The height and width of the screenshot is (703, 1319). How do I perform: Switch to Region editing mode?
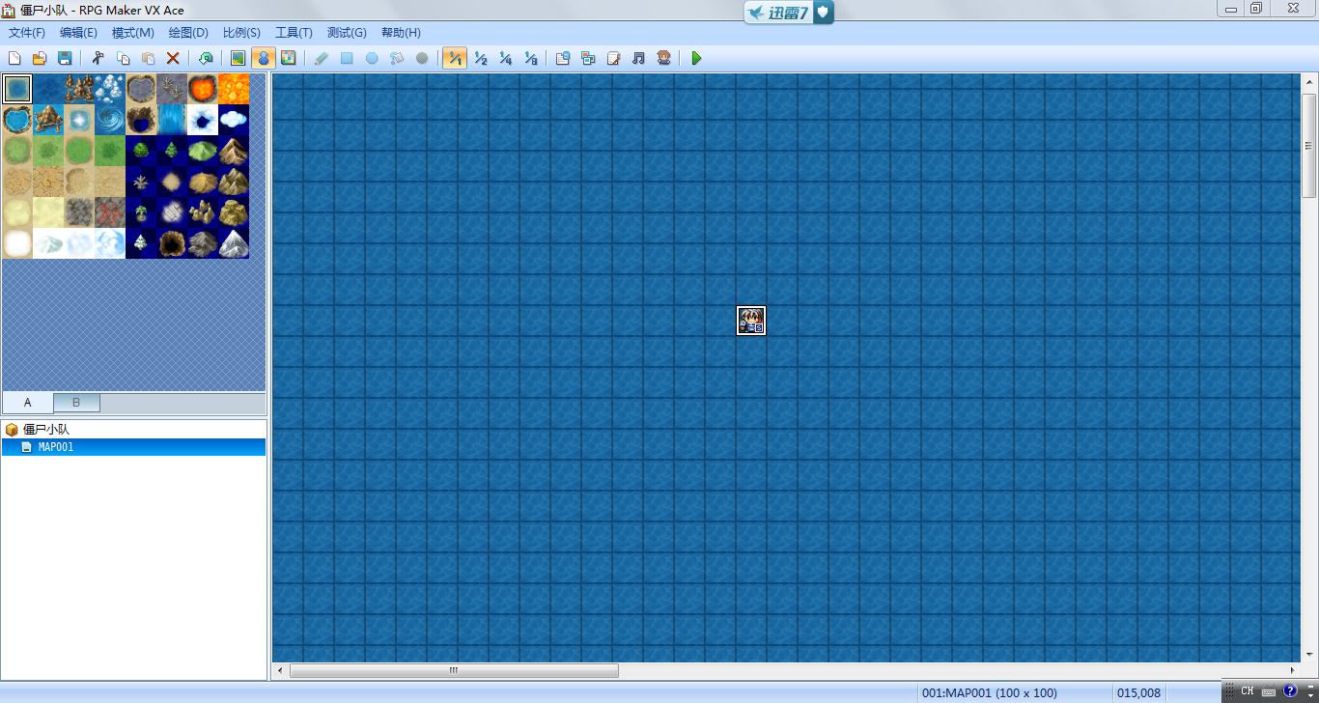pos(288,59)
